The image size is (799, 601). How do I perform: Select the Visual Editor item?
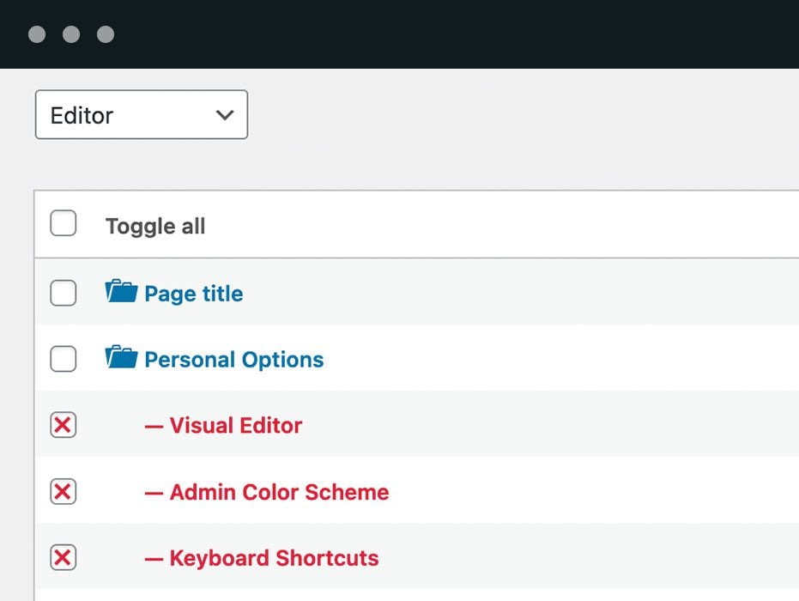coord(235,425)
